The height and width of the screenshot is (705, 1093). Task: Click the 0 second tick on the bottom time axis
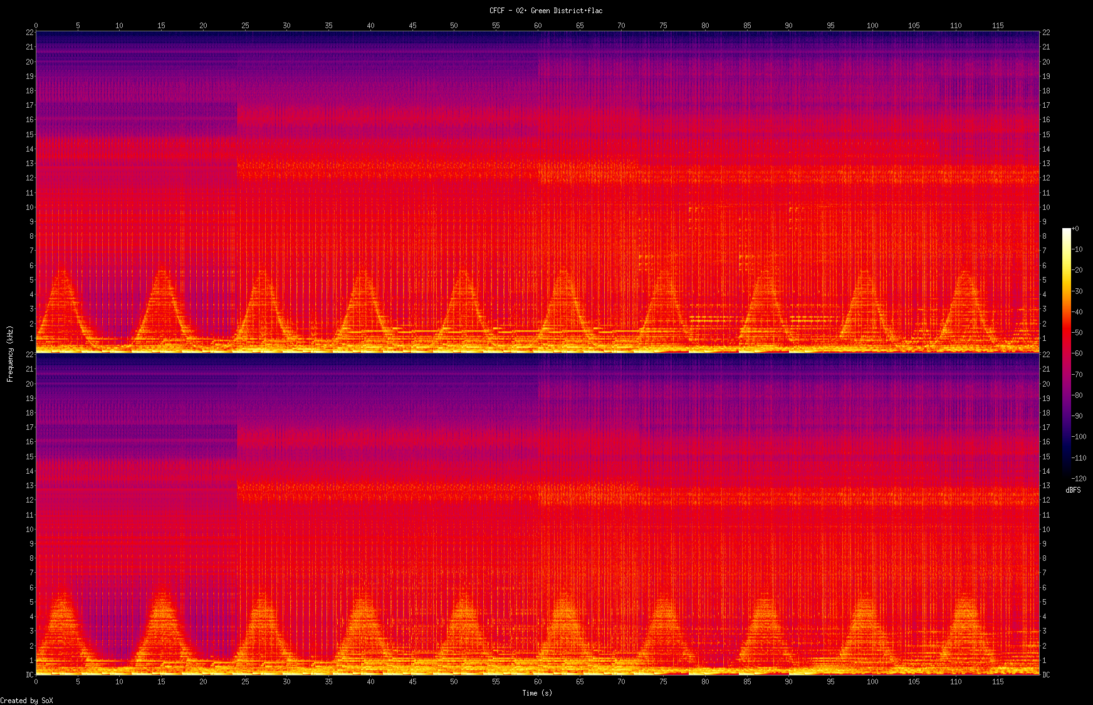pyautogui.click(x=36, y=682)
